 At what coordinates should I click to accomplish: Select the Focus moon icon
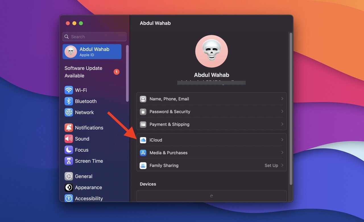[69, 150]
